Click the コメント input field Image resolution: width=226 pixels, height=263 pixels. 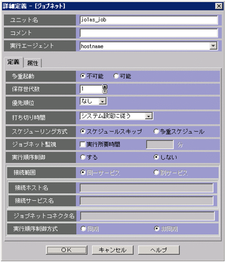point(148,33)
